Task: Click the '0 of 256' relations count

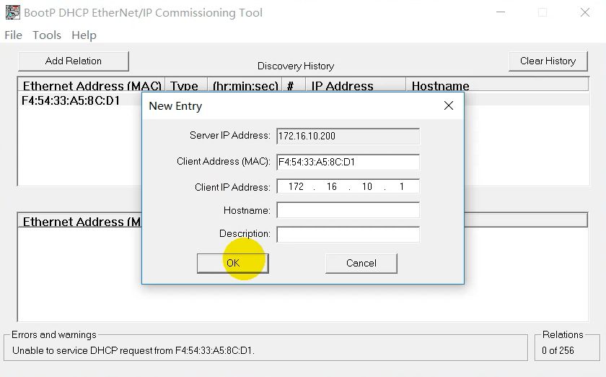Action: pyautogui.click(x=558, y=351)
